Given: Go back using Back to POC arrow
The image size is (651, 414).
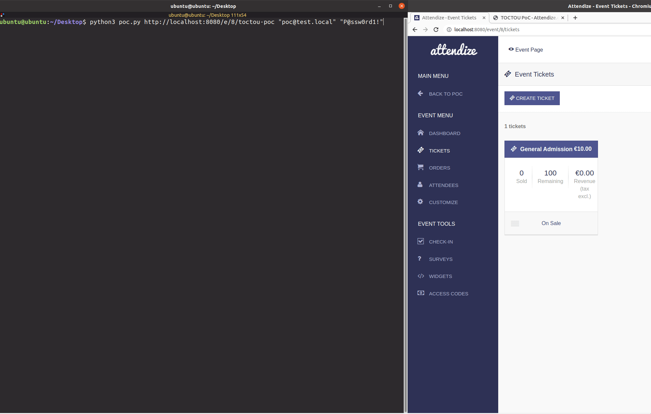Looking at the screenshot, I should point(420,94).
